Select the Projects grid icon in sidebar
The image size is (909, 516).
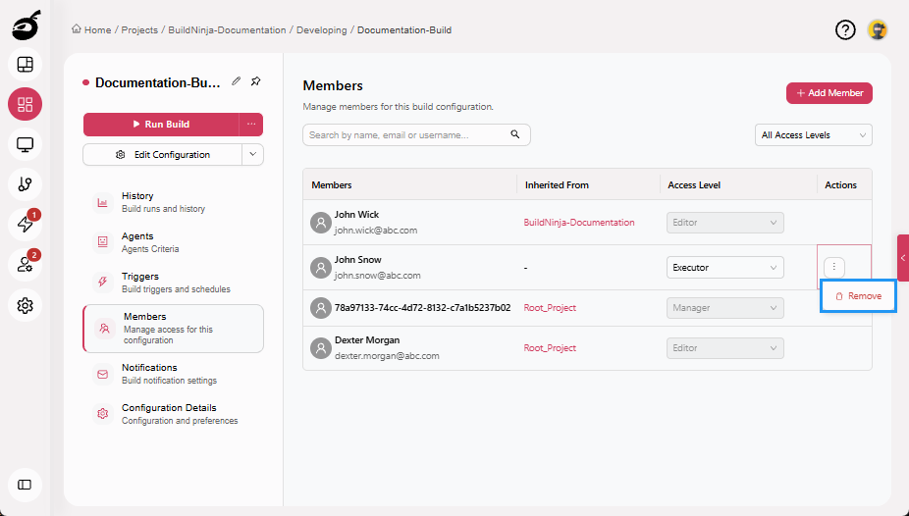[x=25, y=104]
